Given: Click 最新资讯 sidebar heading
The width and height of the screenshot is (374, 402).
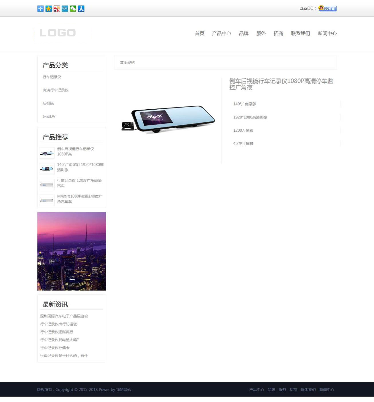Looking at the screenshot, I should tap(55, 304).
